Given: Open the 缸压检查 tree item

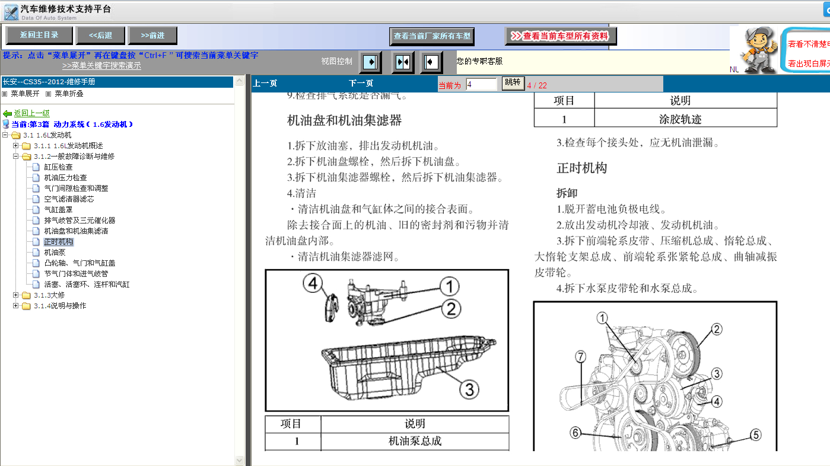Looking at the screenshot, I should coord(58,167).
